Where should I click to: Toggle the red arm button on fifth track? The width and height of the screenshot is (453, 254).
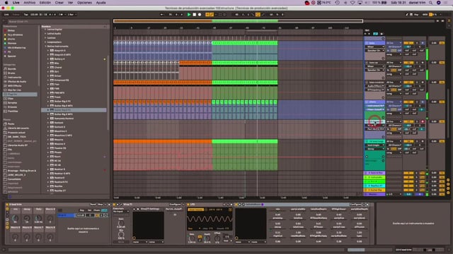(423, 121)
